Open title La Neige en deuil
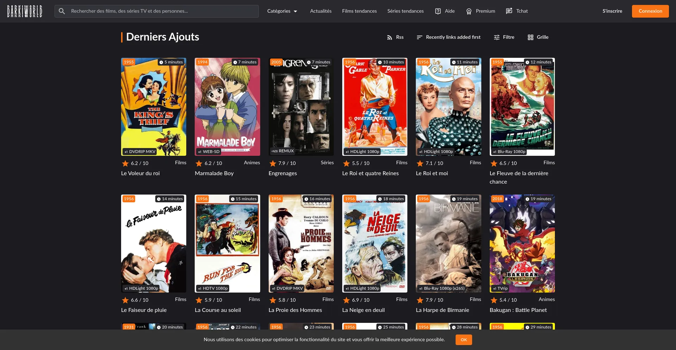 363,310
